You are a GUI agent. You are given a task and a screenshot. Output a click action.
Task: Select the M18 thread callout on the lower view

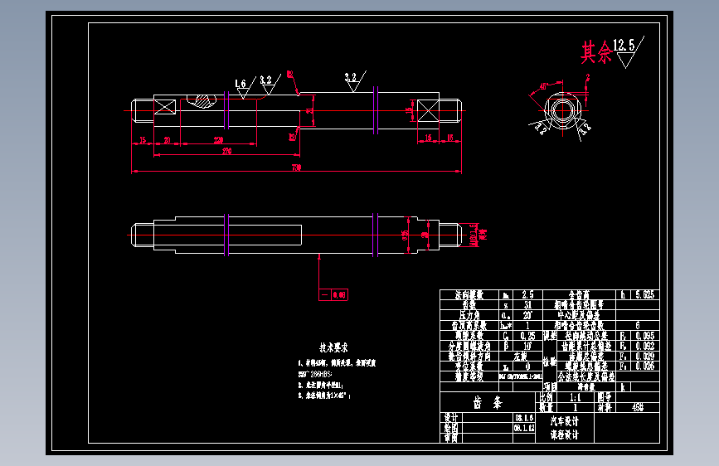474,235
